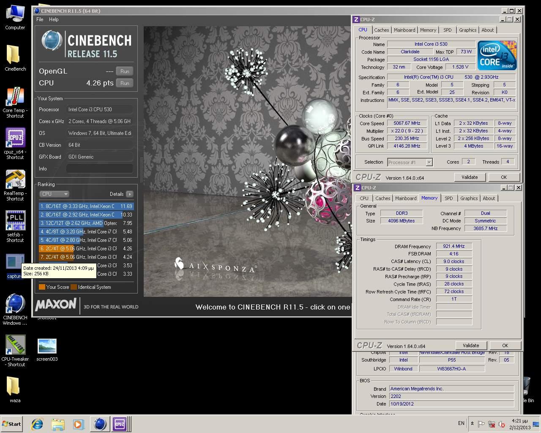Open Cinebench File menu

pos(40,19)
